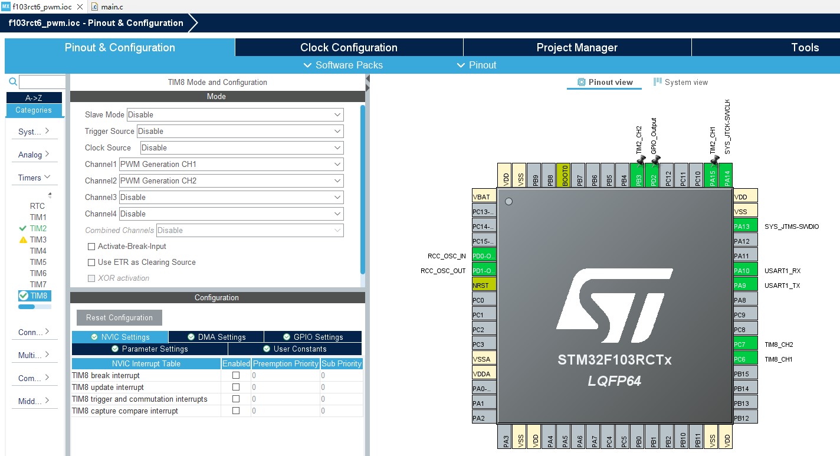Click the main.c file icon tab

94,6
